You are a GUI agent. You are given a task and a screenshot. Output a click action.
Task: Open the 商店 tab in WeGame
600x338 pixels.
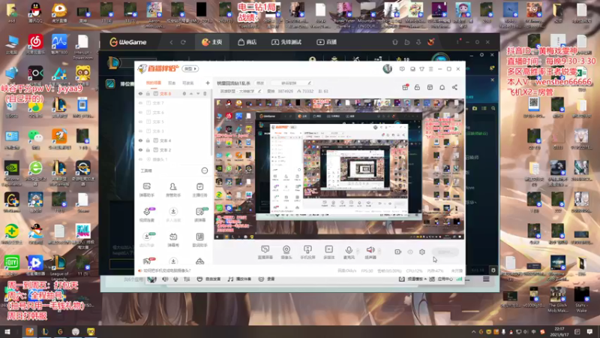[247, 42]
